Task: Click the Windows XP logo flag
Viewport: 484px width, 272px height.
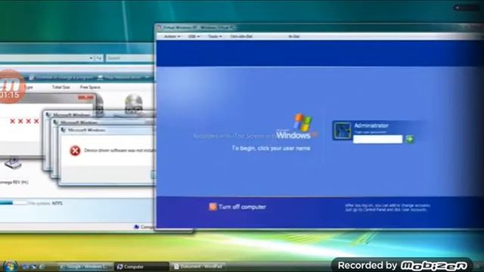Action: (302, 122)
